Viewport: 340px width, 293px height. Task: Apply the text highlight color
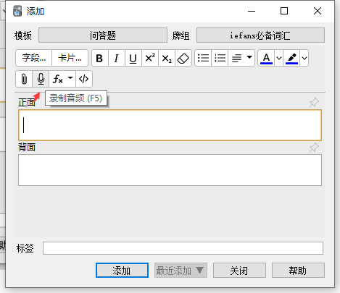(291, 58)
